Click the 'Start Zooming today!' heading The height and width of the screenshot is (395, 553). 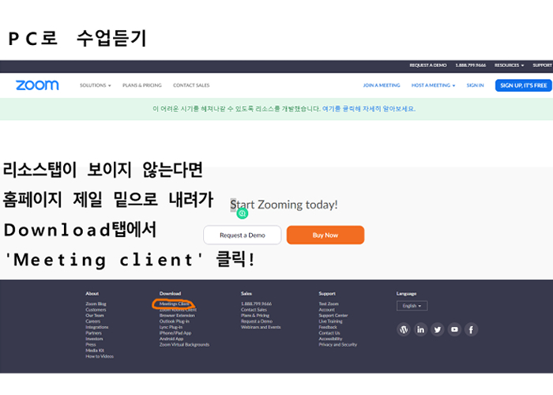click(284, 205)
